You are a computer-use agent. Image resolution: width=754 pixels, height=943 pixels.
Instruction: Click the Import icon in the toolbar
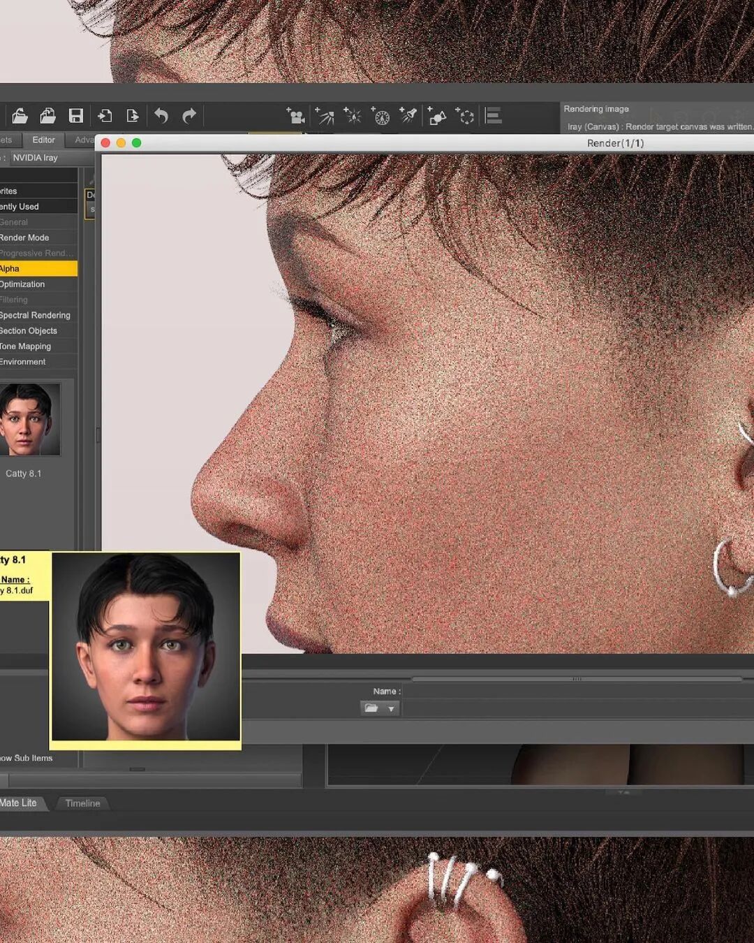coord(105,115)
